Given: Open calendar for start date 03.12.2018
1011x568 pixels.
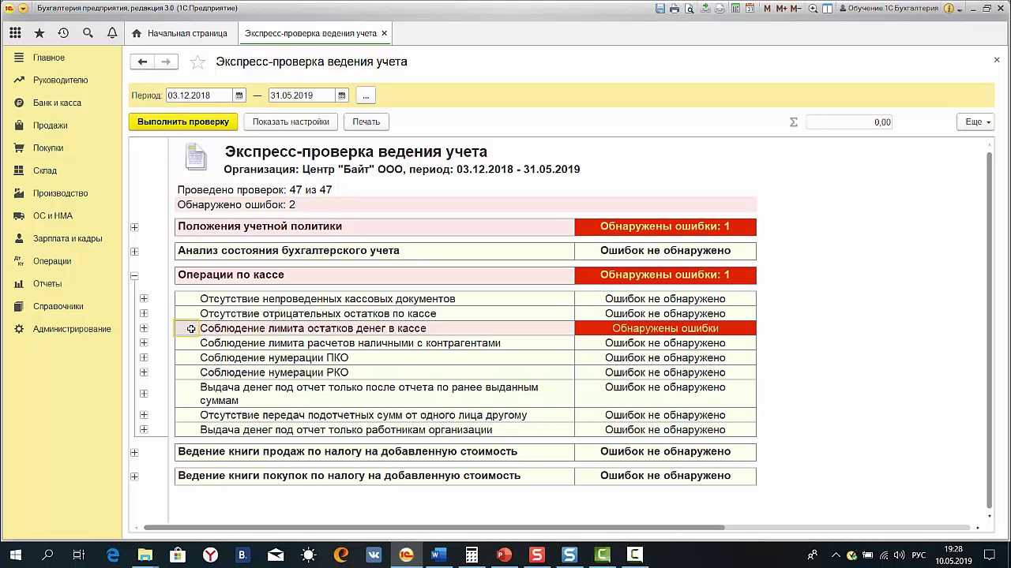Looking at the screenshot, I should point(239,95).
